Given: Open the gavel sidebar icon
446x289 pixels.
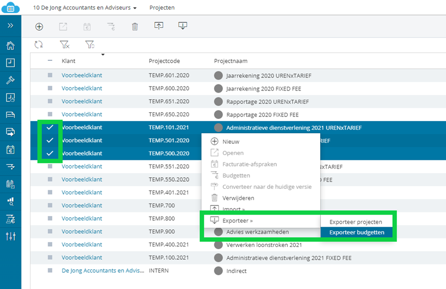Looking at the screenshot, I should [11, 80].
